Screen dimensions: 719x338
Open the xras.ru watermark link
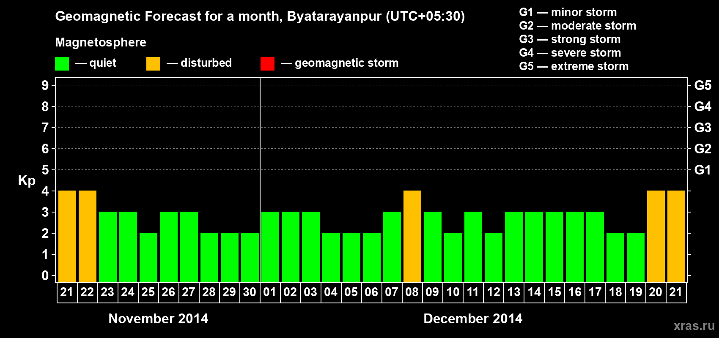[694, 326]
